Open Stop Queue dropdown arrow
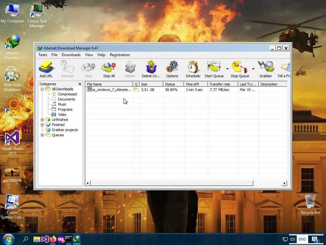 coord(253,69)
